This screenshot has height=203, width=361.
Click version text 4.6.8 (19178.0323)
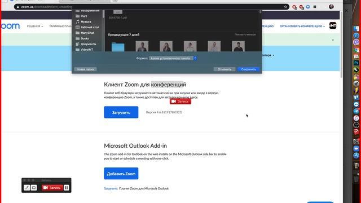[164, 112]
